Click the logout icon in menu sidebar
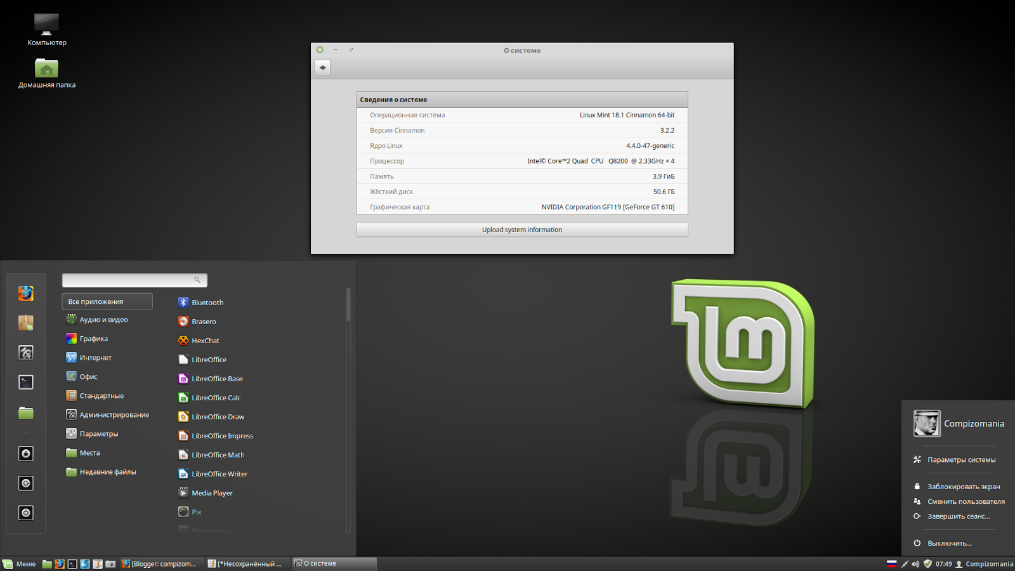Viewport: 1015px width, 571px height. pos(26,483)
